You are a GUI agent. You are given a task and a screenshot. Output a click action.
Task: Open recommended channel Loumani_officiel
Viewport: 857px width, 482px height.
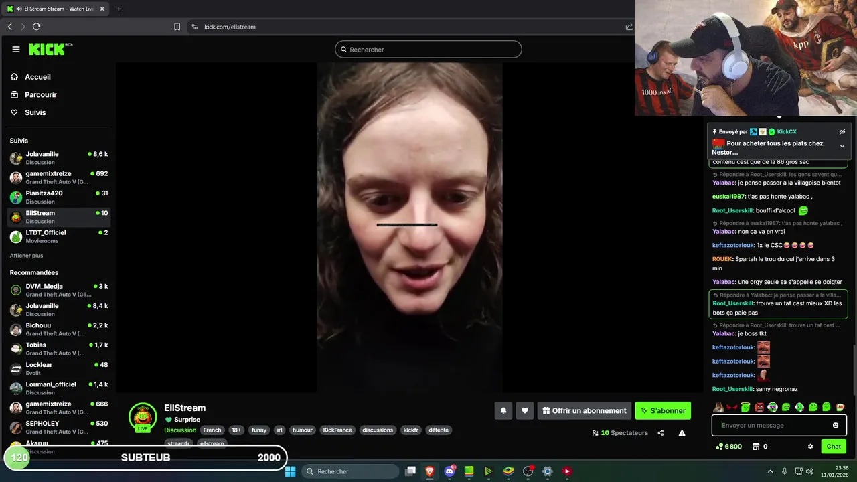coord(59,388)
